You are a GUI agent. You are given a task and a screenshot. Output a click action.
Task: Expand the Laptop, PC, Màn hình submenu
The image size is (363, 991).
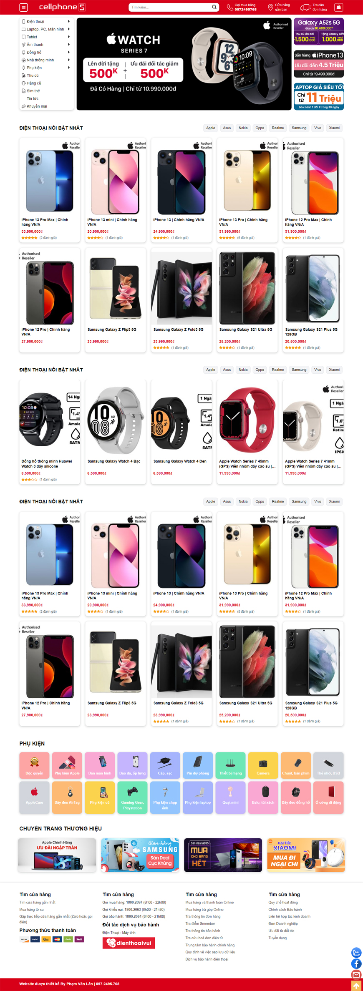(x=69, y=29)
